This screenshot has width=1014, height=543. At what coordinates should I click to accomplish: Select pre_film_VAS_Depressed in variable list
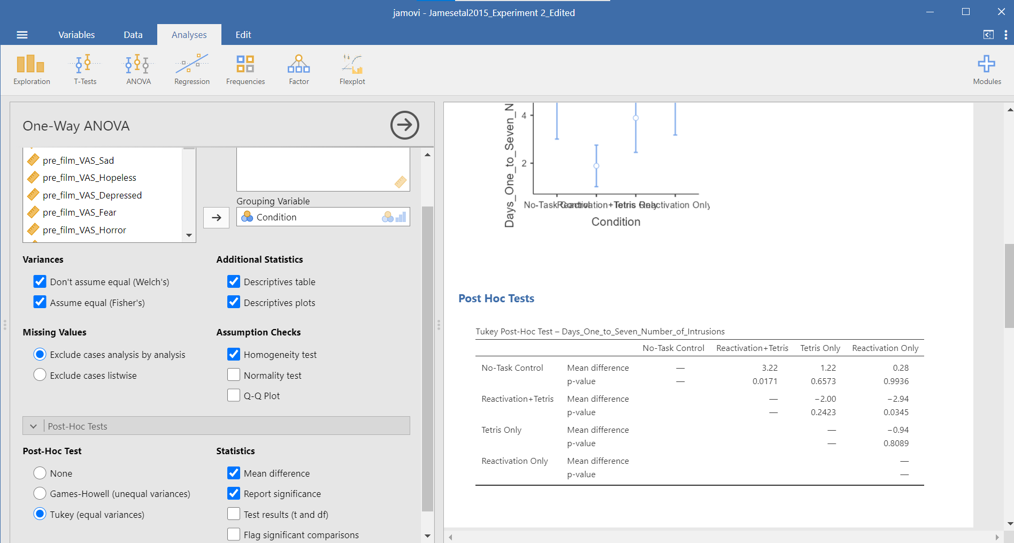coord(92,195)
